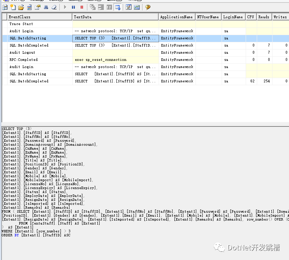Click the first network protocol TCP/IP cell
Image resolution: width=289 pixels, height=260 pixels.
[x=115, y=31]
